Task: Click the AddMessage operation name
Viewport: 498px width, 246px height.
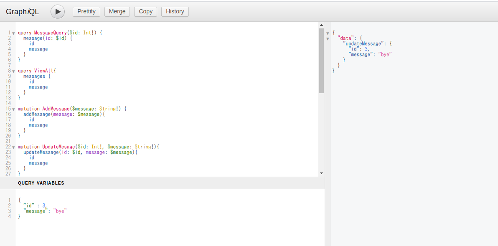Action: [56, 109]
